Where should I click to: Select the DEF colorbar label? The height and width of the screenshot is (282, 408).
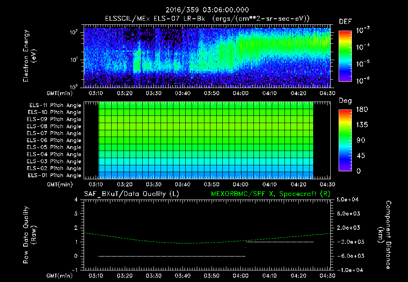click(x=345, y=22)
